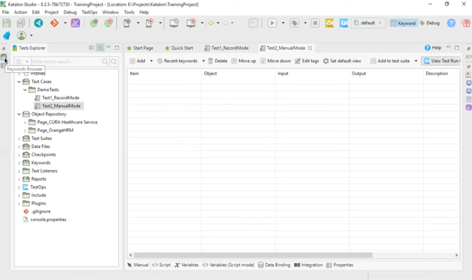Open the Variables tab at bottom
Screen dimensions: 472x280
tap(187, 265)
